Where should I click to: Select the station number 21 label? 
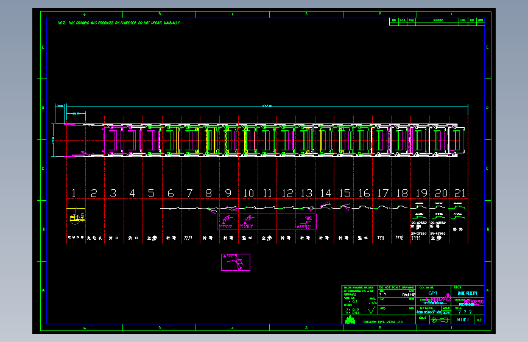click(x=460, y=194)
